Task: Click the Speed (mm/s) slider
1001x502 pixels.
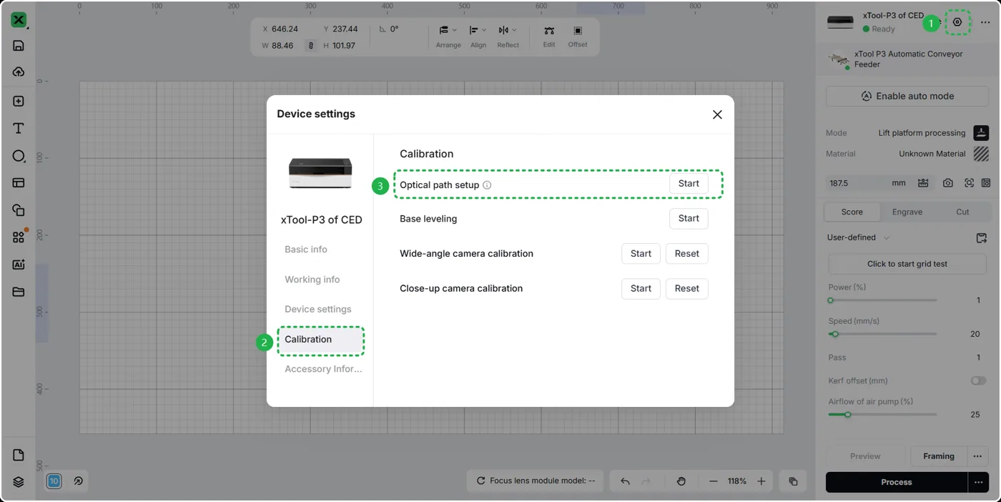Action: click(882, 334)
